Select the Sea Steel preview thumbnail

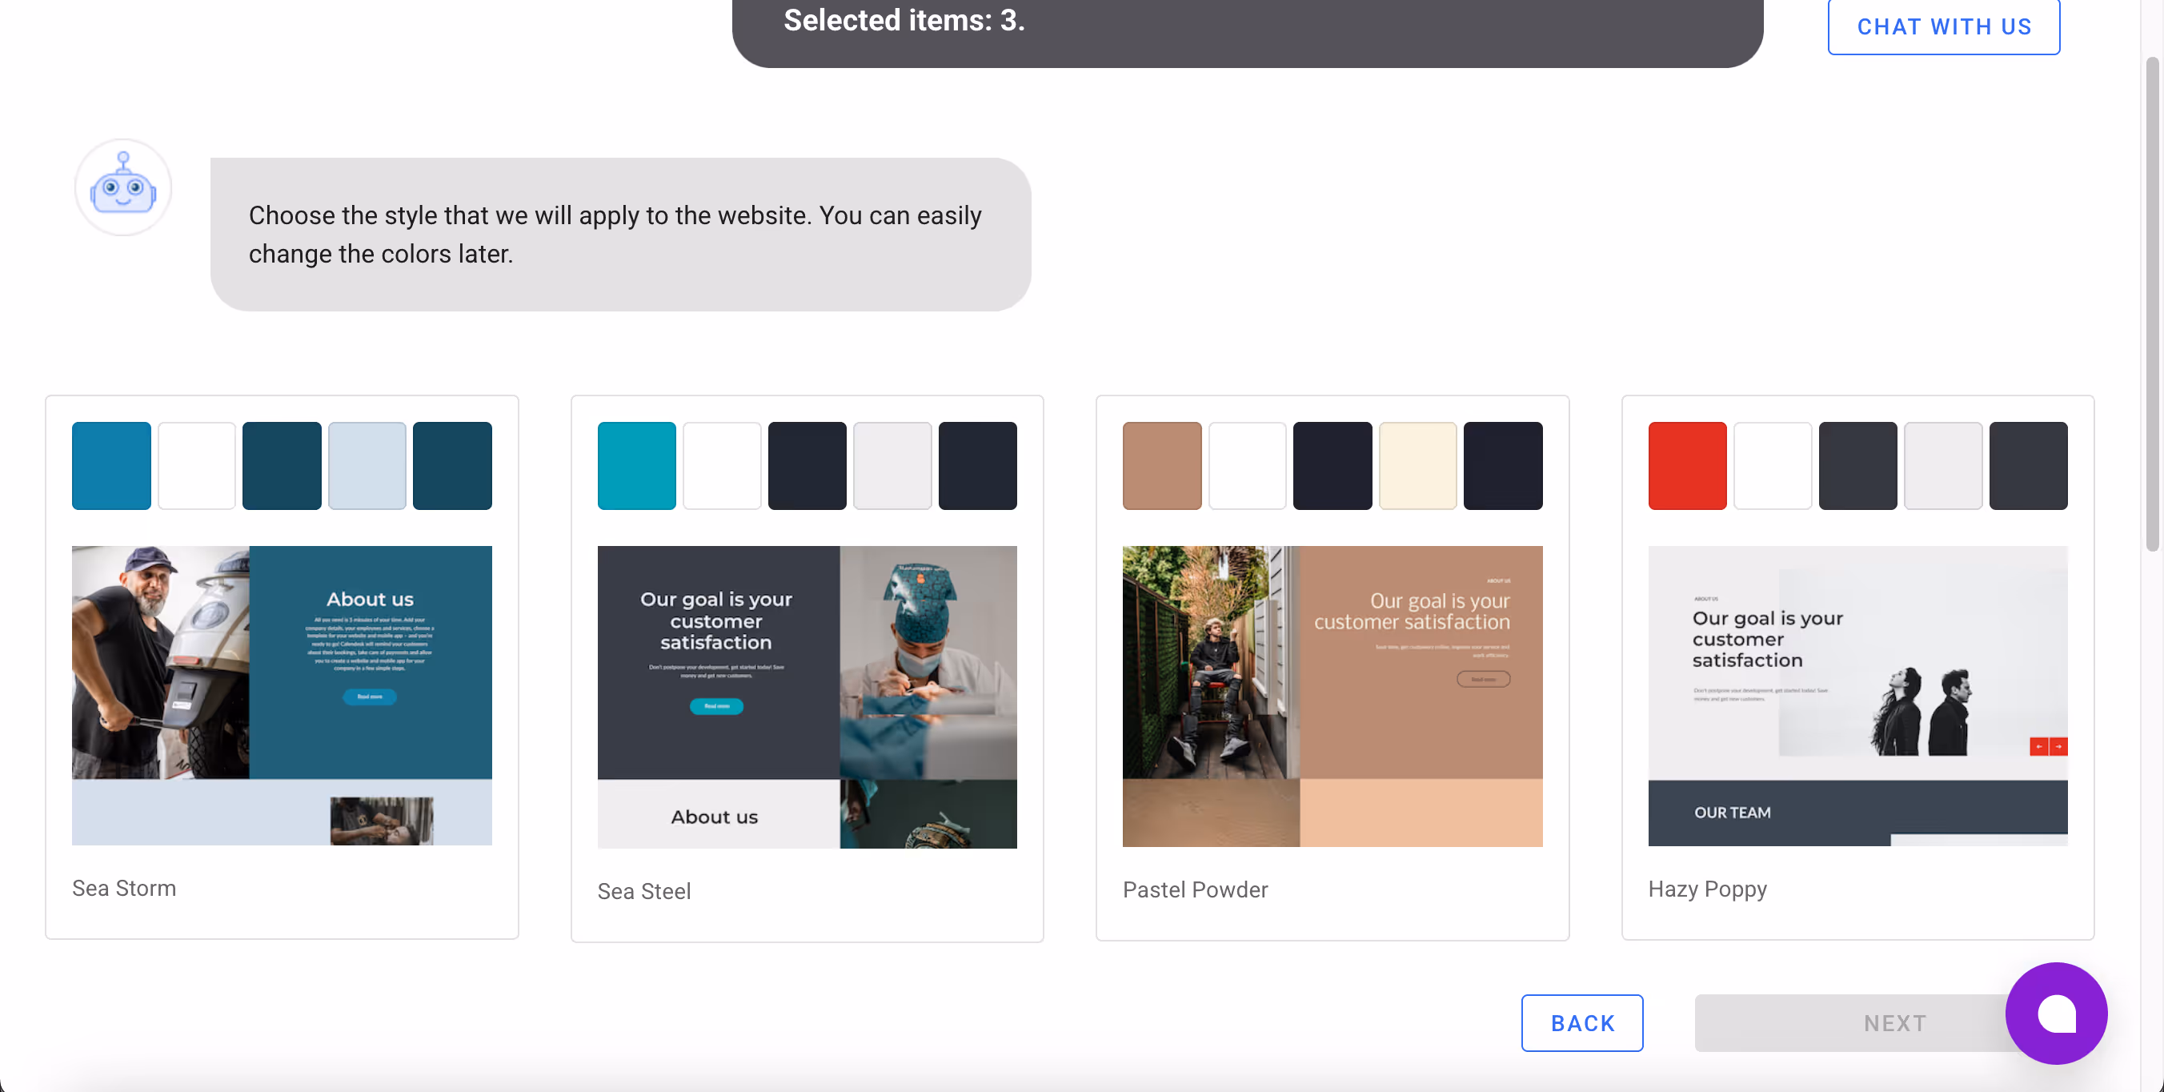click(x=807, y=696)
